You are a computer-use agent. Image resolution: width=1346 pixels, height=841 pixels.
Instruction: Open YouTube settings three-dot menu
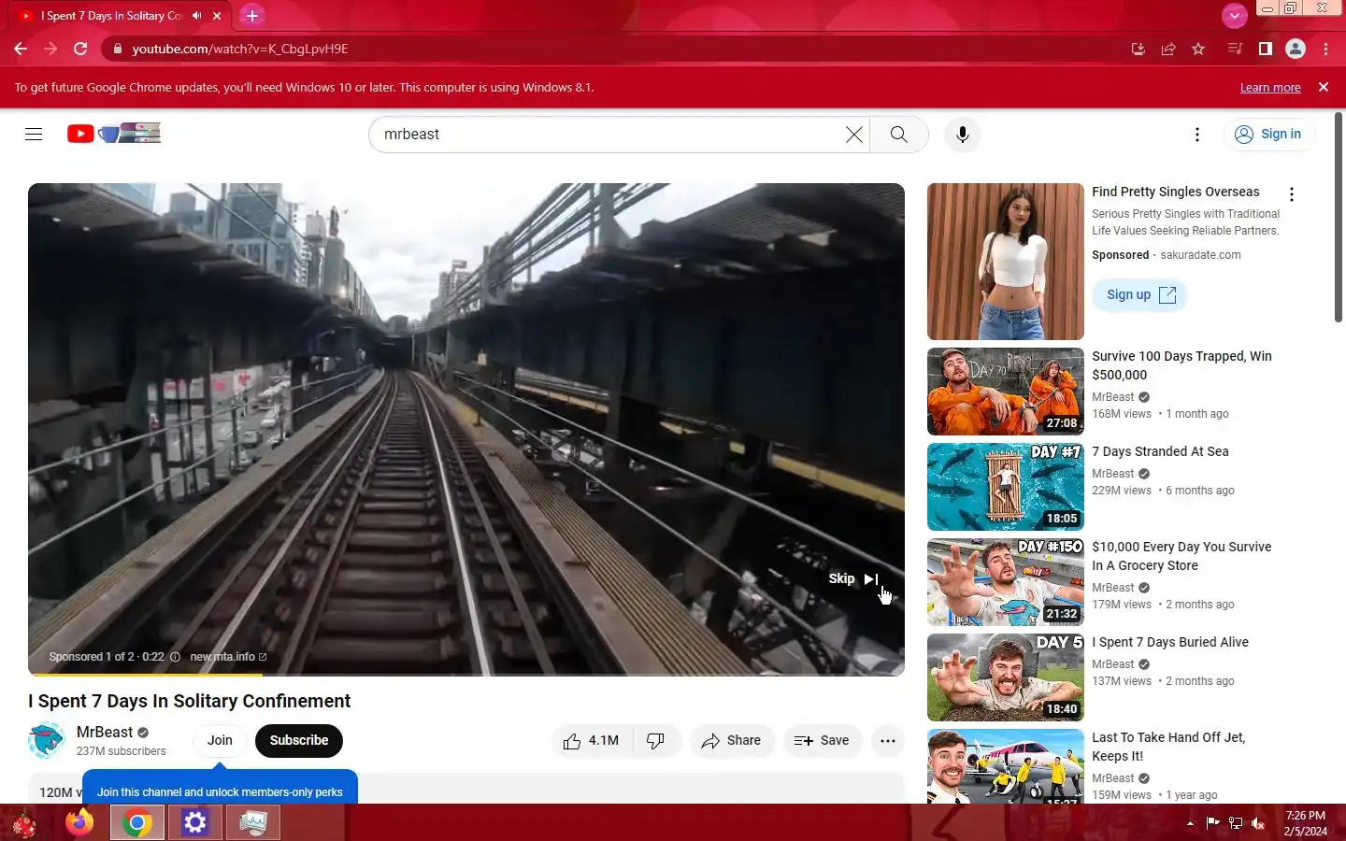1197,135
